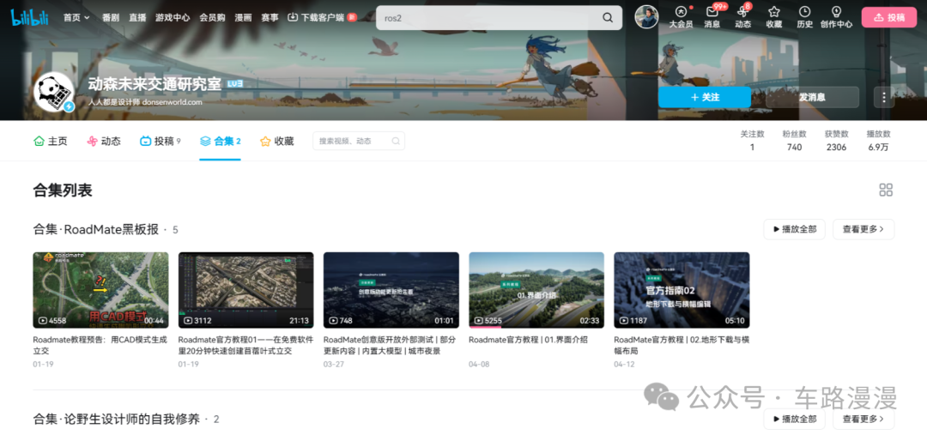Click the magnifier search icon in header

[608, 18]
